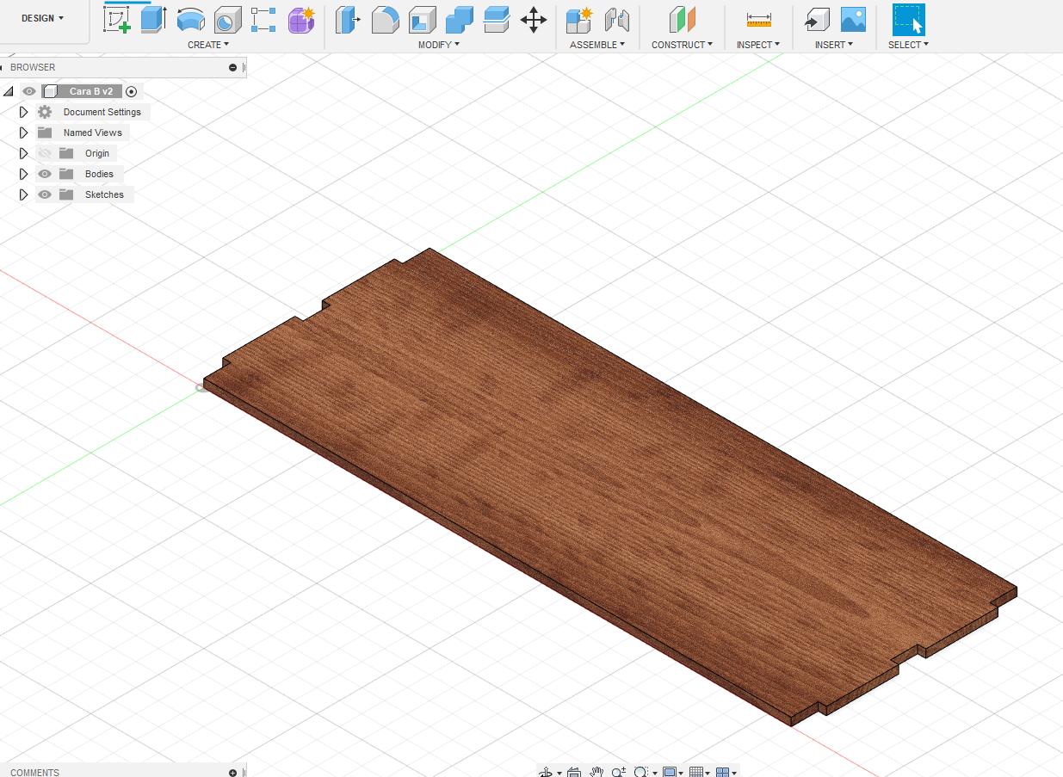Click the radio button beside Cara B v2
Viewport: 1063px width, 777px height.
[132, 91]
